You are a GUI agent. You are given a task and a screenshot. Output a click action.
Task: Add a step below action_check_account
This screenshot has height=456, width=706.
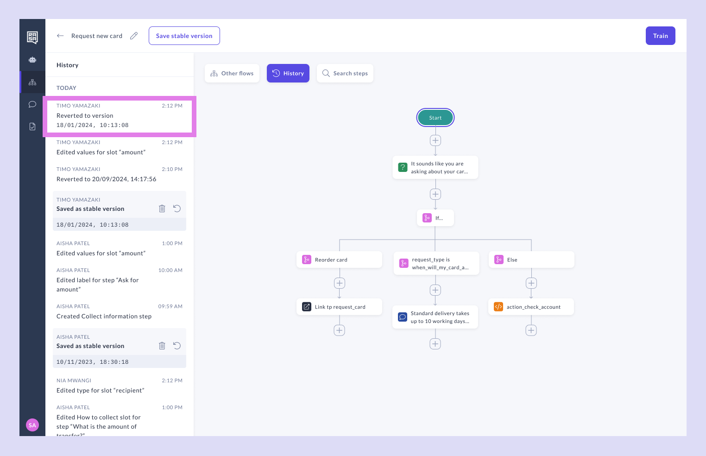(531, 330)
